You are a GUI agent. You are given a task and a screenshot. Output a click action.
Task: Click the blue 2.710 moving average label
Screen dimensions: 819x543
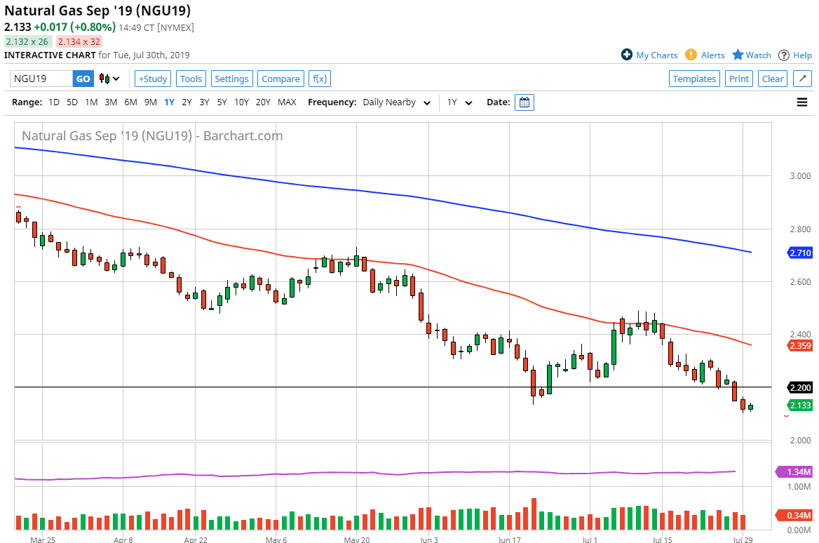800,253
